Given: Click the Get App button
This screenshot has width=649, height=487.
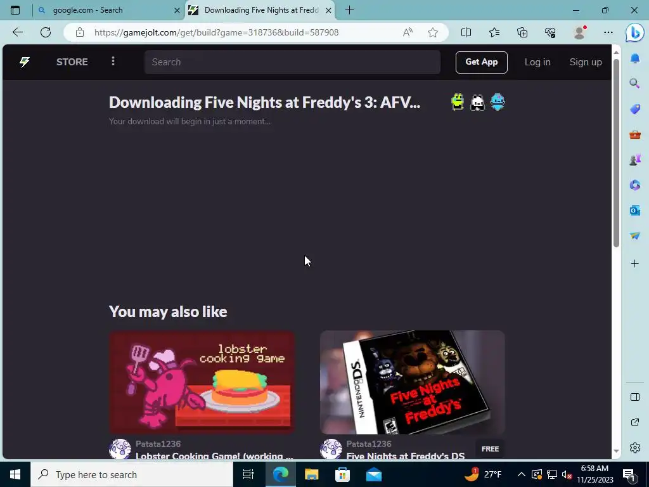Looking at the screenshot, I should (482, 62).
